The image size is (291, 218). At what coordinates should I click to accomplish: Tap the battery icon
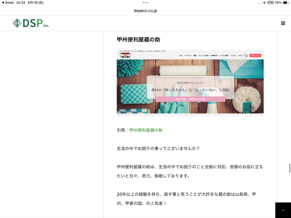(x=286, y=2)
